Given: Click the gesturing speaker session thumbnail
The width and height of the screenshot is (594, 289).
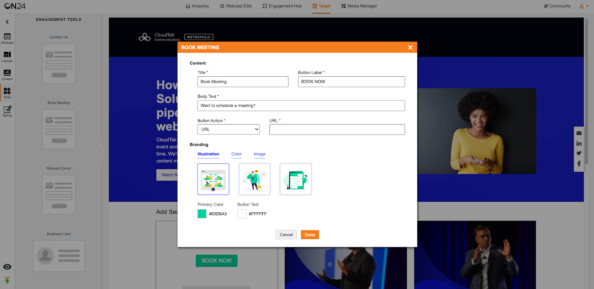Looking at the screenshot, I should [x=475, y=255].
